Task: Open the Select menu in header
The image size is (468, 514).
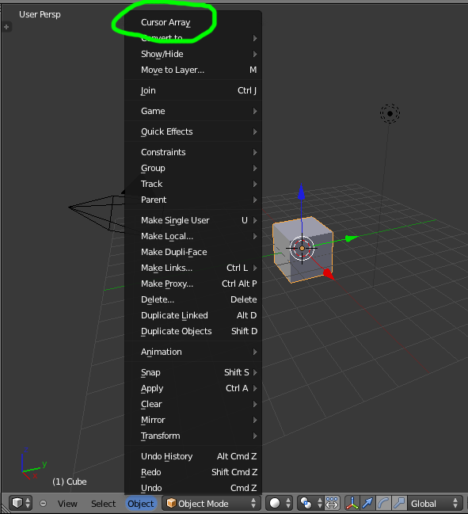Action: coord(103,504)
